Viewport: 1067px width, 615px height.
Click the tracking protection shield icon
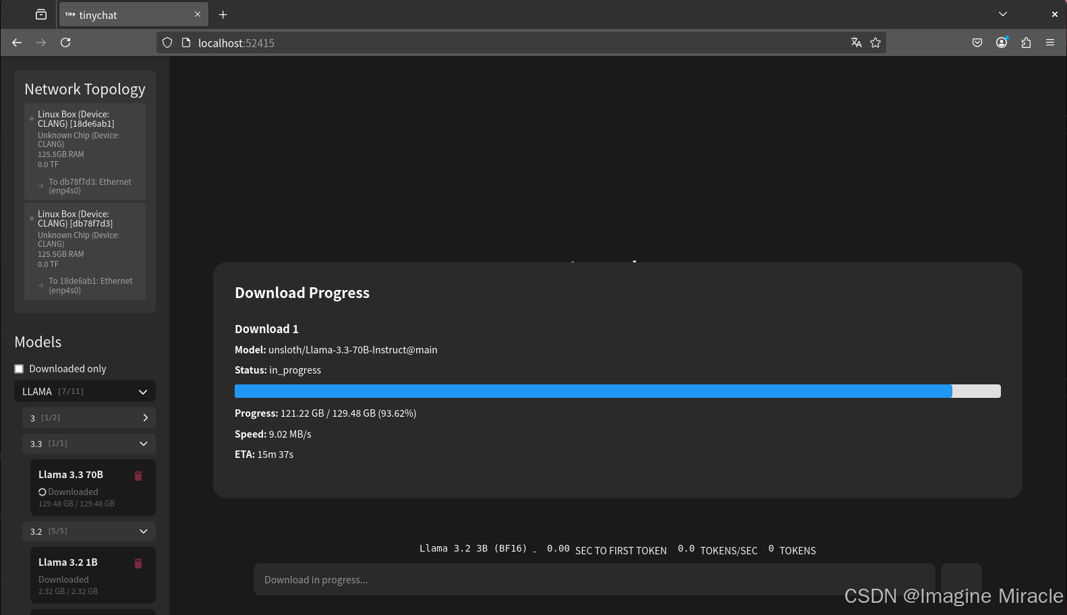pyautogui.click(x=167, y=42)
